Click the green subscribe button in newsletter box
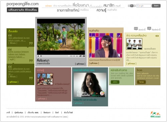167x122 pixels. pos(115,82)
